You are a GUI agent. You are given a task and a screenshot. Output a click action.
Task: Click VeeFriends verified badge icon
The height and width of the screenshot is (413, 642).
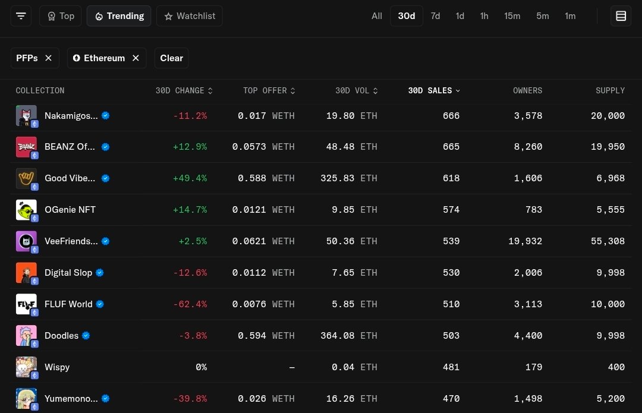point(106,241)
